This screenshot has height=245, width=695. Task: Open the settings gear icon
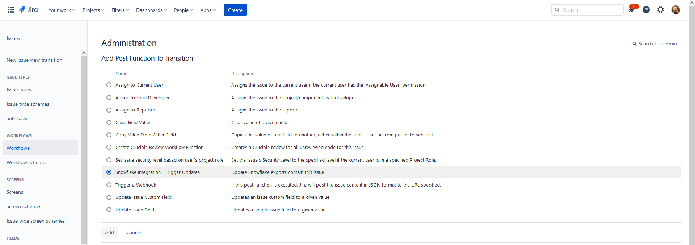(661, 10)
